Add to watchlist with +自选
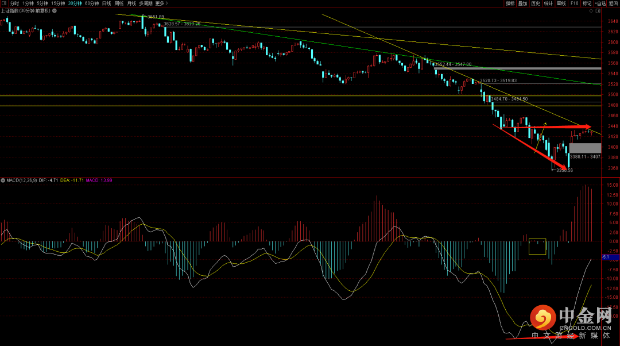Screen dimensions: 620x346 (x=600, y=3)
